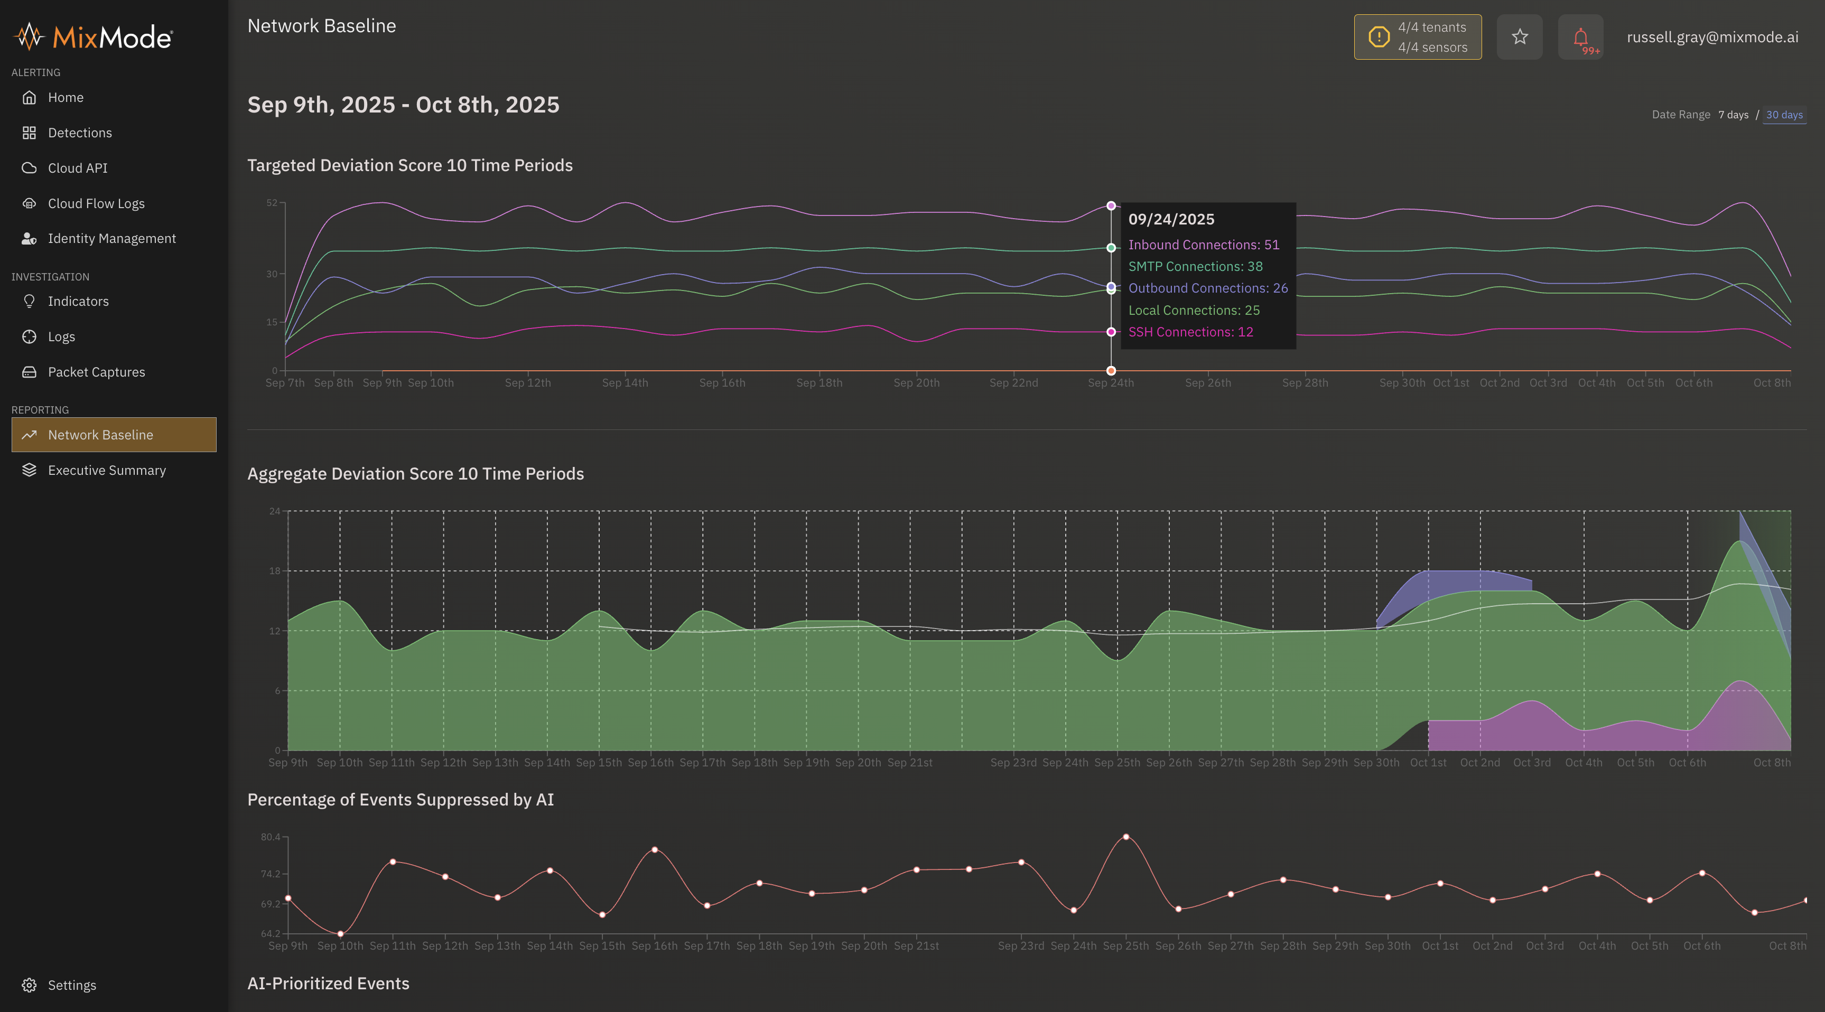Click the MixMode logo
This screenshot has height=1012, width=1825.
(x=94, y=37)
